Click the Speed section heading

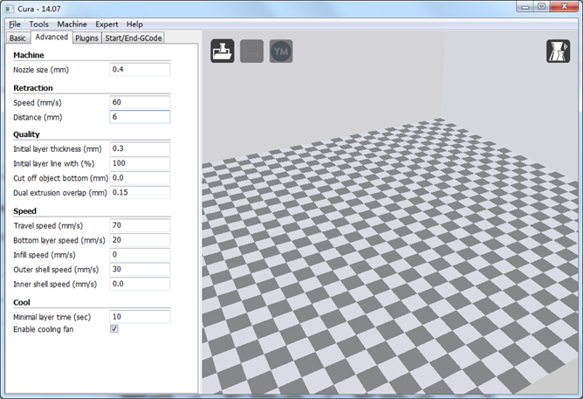click(x=25, y=211)
